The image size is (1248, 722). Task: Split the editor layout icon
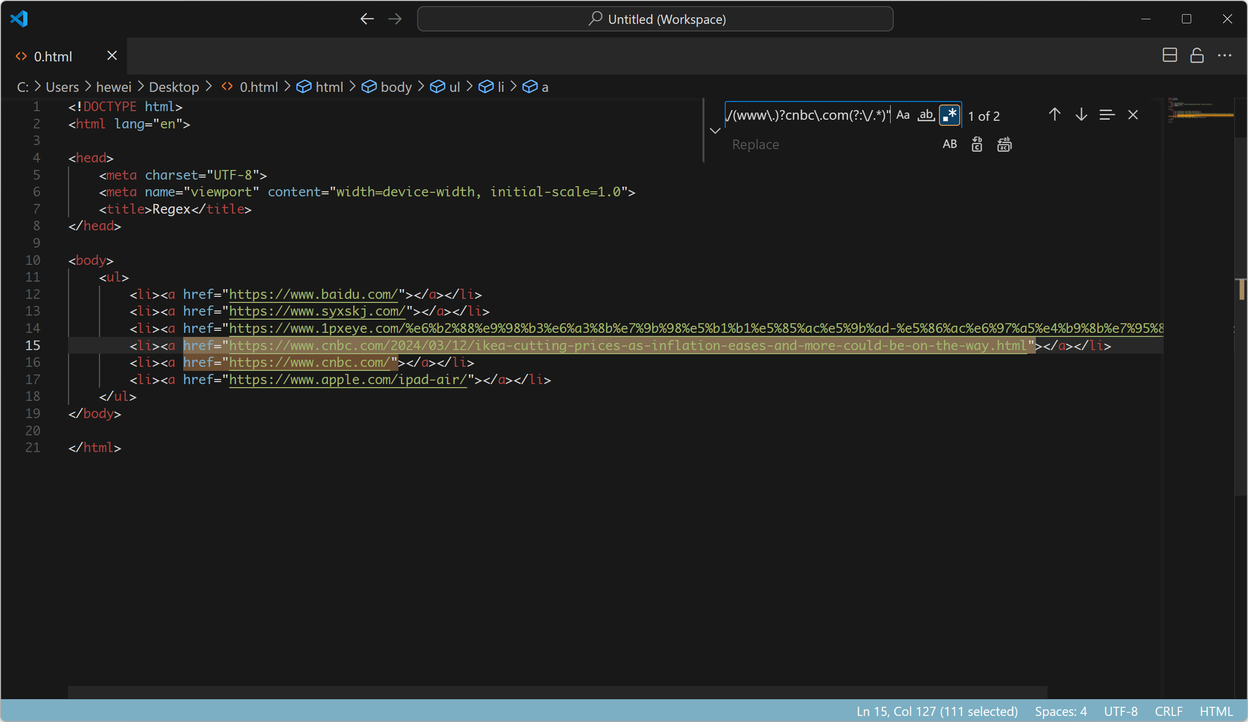coord(1169,55)
